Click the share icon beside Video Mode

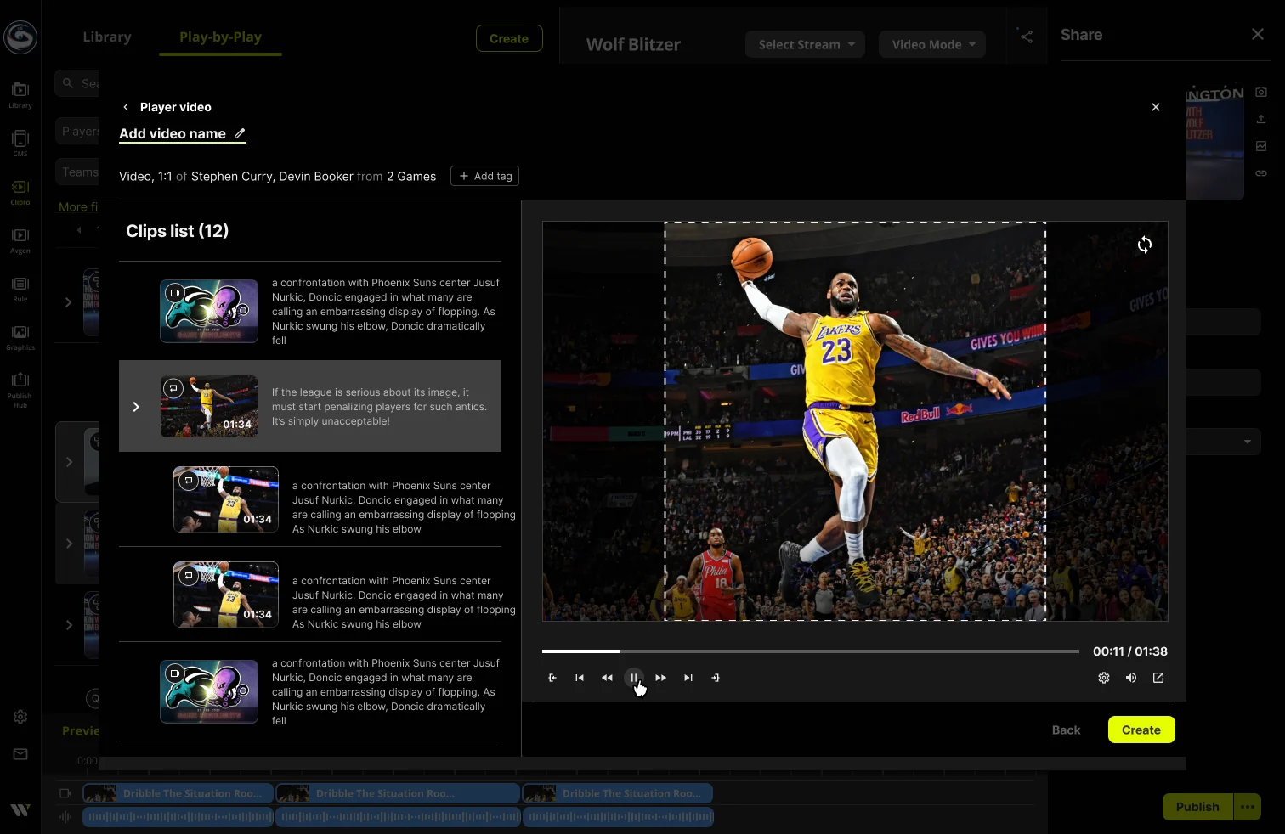point(1027,37)
